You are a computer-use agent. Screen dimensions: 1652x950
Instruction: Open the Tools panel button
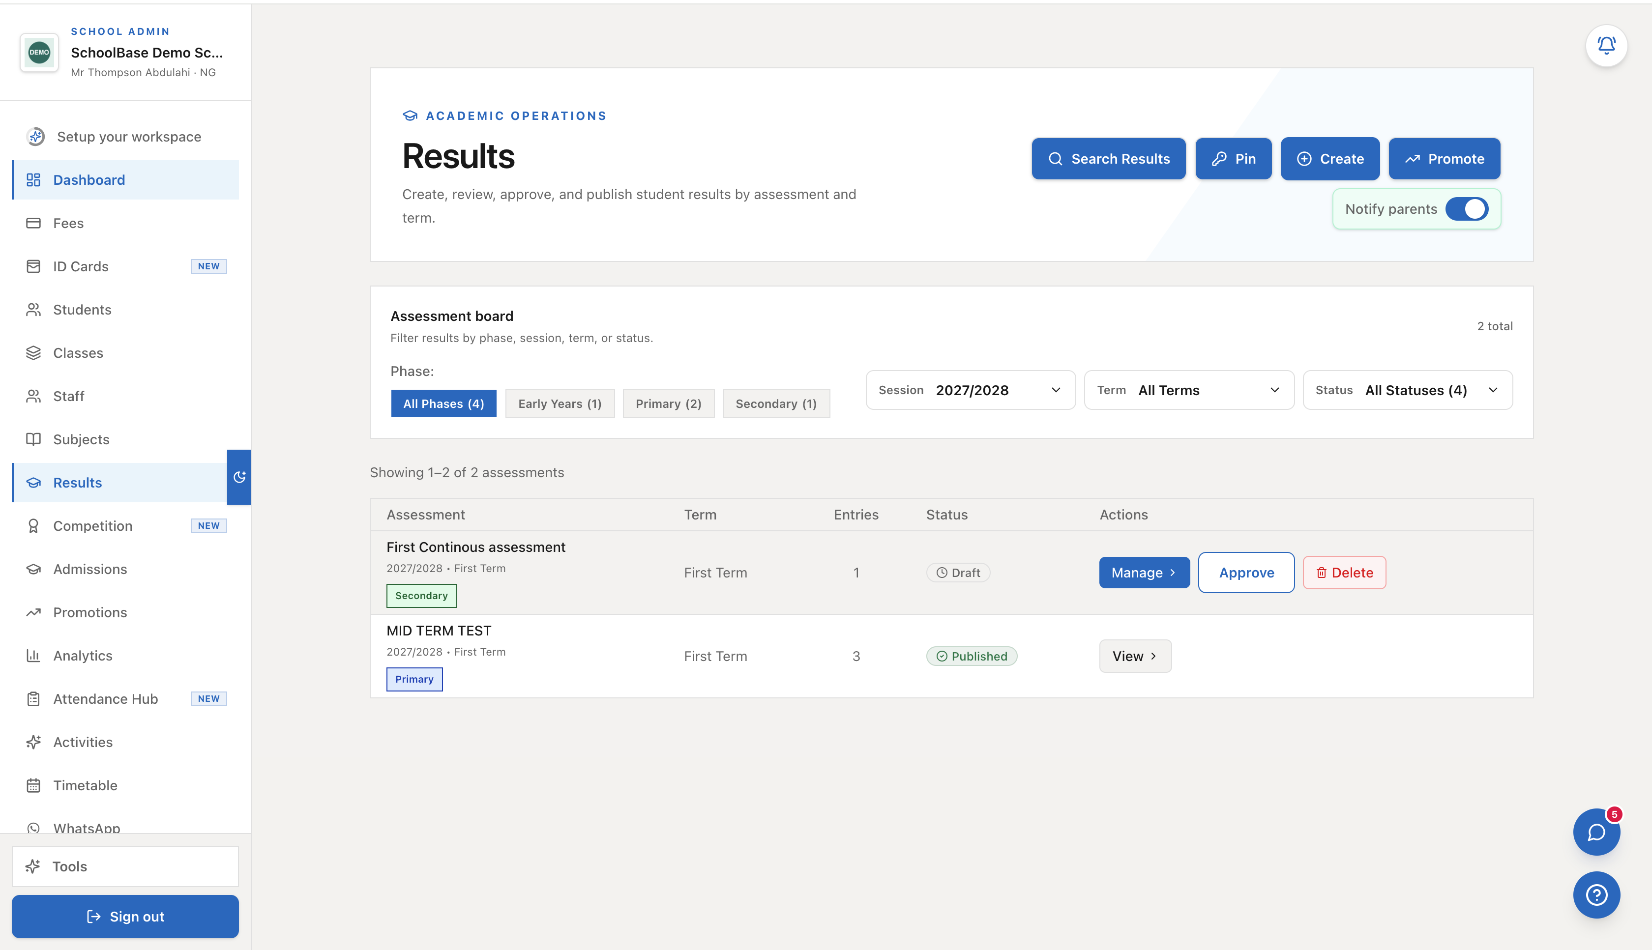[x=125, y=866]
